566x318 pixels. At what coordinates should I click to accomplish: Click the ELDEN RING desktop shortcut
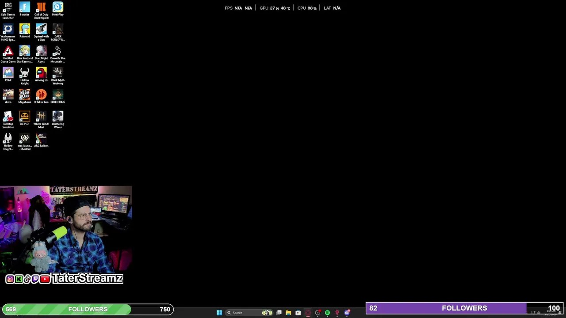(x=58, y=97)
